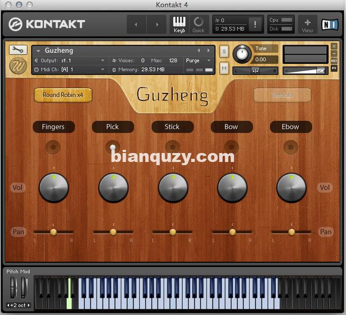Enable the Tremolo button
Screen dimensions: 346x315
pos(282,95)
